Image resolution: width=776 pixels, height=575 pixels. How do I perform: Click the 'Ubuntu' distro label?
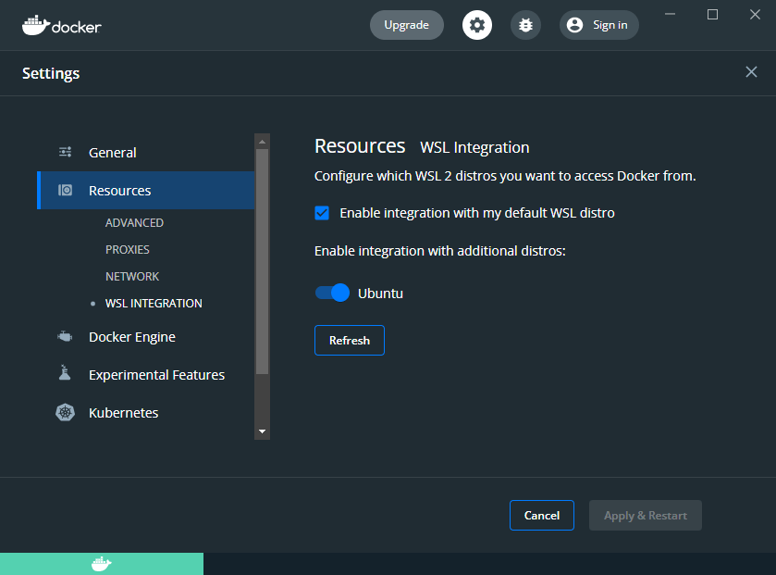point(380,294)
